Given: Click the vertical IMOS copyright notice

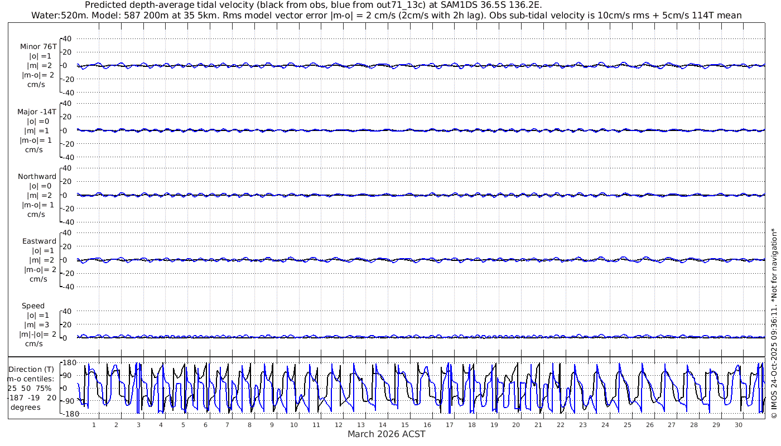Looking at the screenshot, I should (774, 323).
